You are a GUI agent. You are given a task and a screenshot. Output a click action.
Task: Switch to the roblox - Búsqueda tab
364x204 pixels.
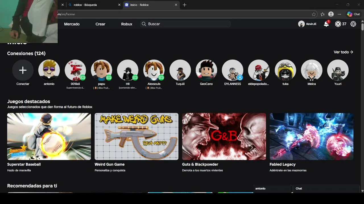[x=94, y=5]
